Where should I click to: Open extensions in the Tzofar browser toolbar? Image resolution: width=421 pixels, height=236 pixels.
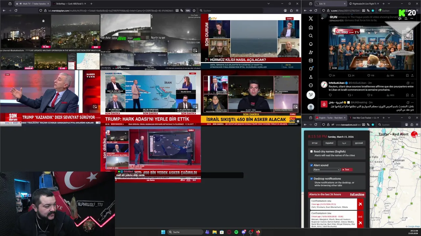412,125
